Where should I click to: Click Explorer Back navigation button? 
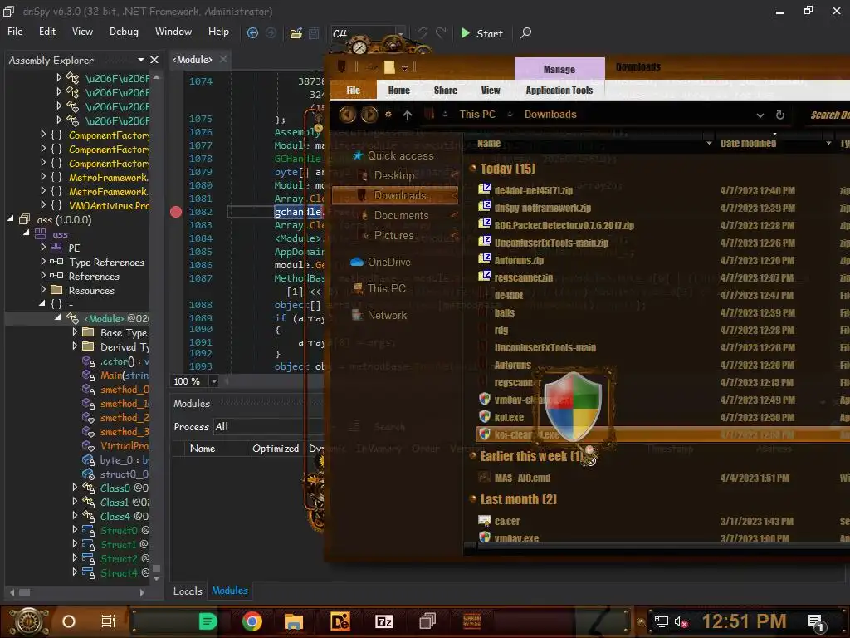click(x=348, y=115)
